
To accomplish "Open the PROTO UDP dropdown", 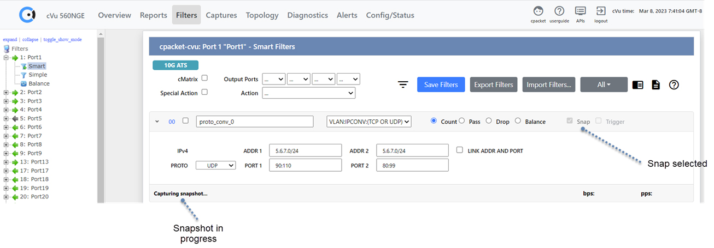I will coord(216,165).
